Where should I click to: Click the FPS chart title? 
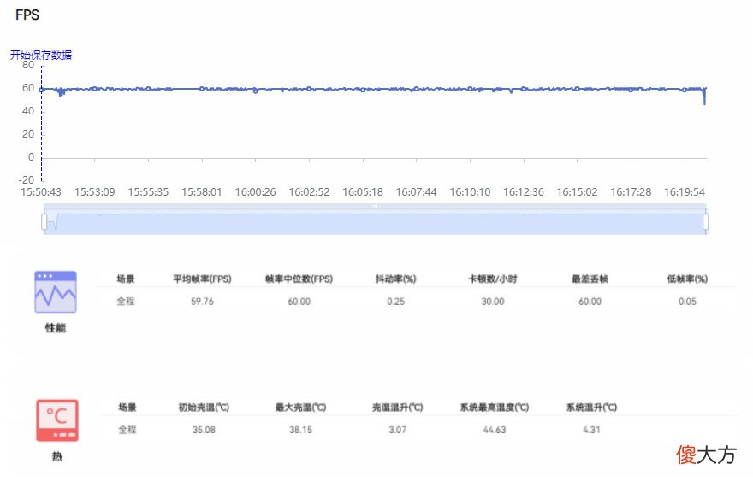coord(27,15)
